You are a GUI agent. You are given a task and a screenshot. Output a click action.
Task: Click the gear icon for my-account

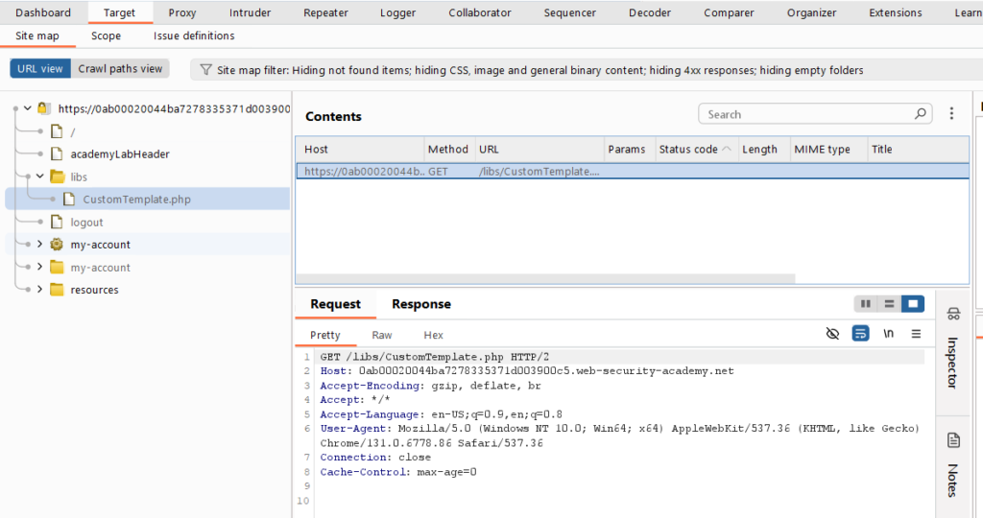point(57,245)
